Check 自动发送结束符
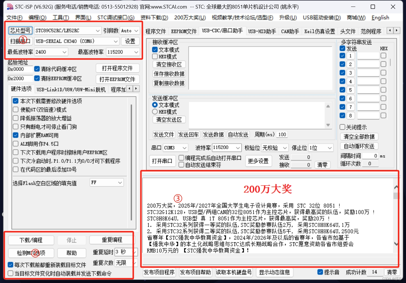The width and height of the screenshot is (406, 283). [x=181, y=165]
